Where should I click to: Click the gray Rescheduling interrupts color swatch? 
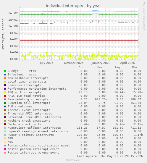click(x=5, y=99)
